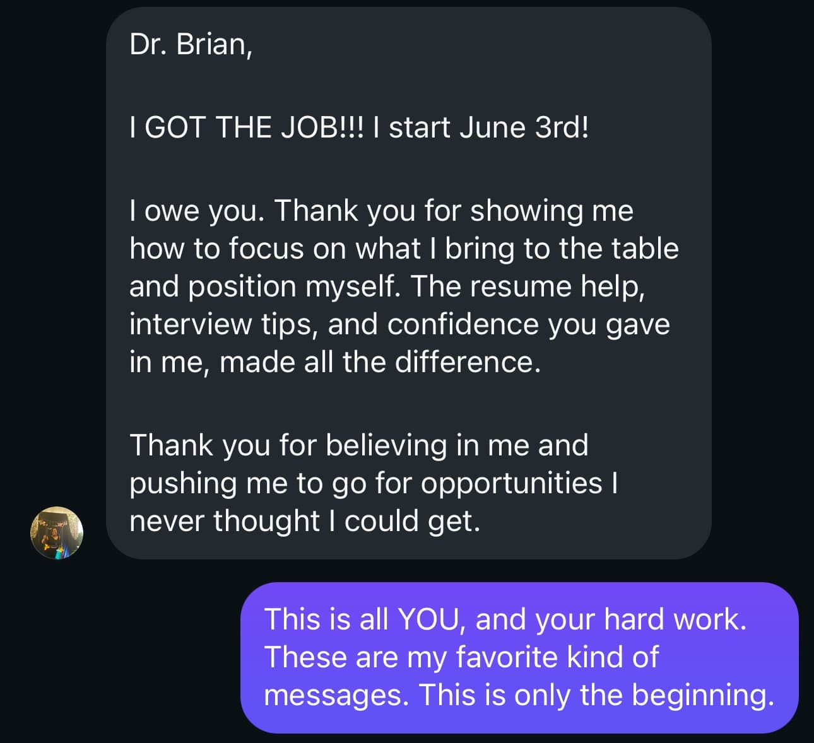Viewport: 814px width, 743px height.
Task: Click on "I start June 3rd!" text
Action: pyautogui.click(x=489, y=127)
